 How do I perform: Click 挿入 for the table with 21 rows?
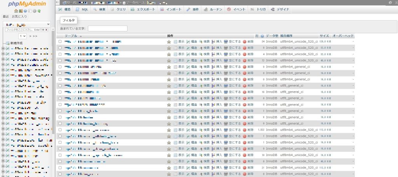coord(217,168)
